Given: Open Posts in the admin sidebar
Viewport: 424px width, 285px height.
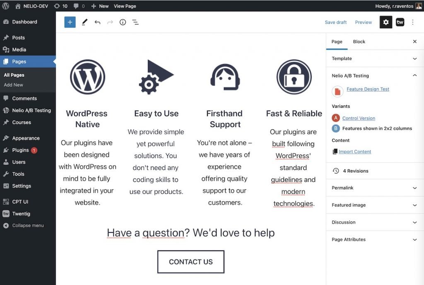Looking at the screenshot, I should (x=28, y=38).
